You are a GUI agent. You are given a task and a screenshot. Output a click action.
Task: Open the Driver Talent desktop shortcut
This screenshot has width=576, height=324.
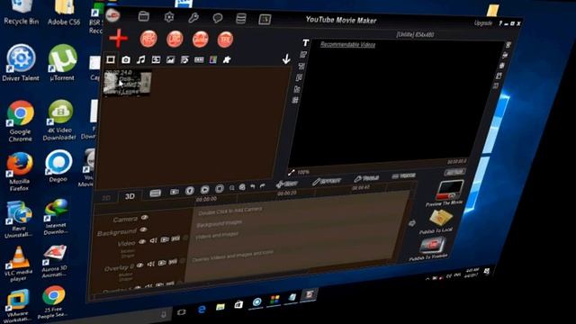[21, 63]
